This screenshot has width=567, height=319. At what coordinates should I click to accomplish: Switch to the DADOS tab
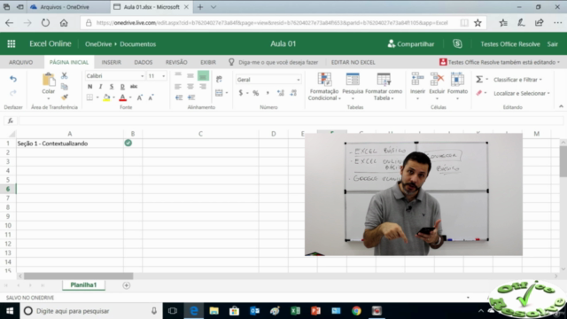pos(144,62)
